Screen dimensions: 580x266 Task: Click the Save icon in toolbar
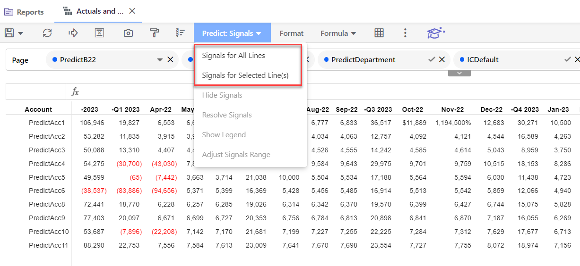[9, 33]
